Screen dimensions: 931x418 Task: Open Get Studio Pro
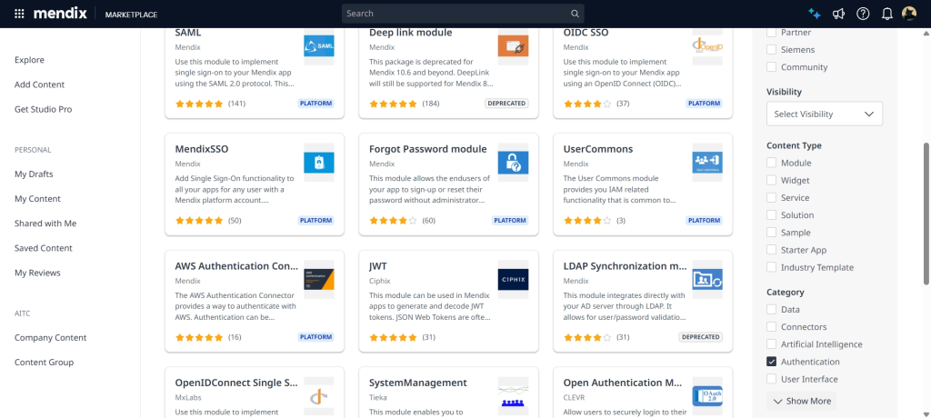[44, 109]
